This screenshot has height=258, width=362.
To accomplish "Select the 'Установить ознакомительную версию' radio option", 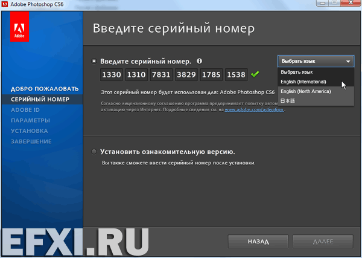I will coord(94,152).
